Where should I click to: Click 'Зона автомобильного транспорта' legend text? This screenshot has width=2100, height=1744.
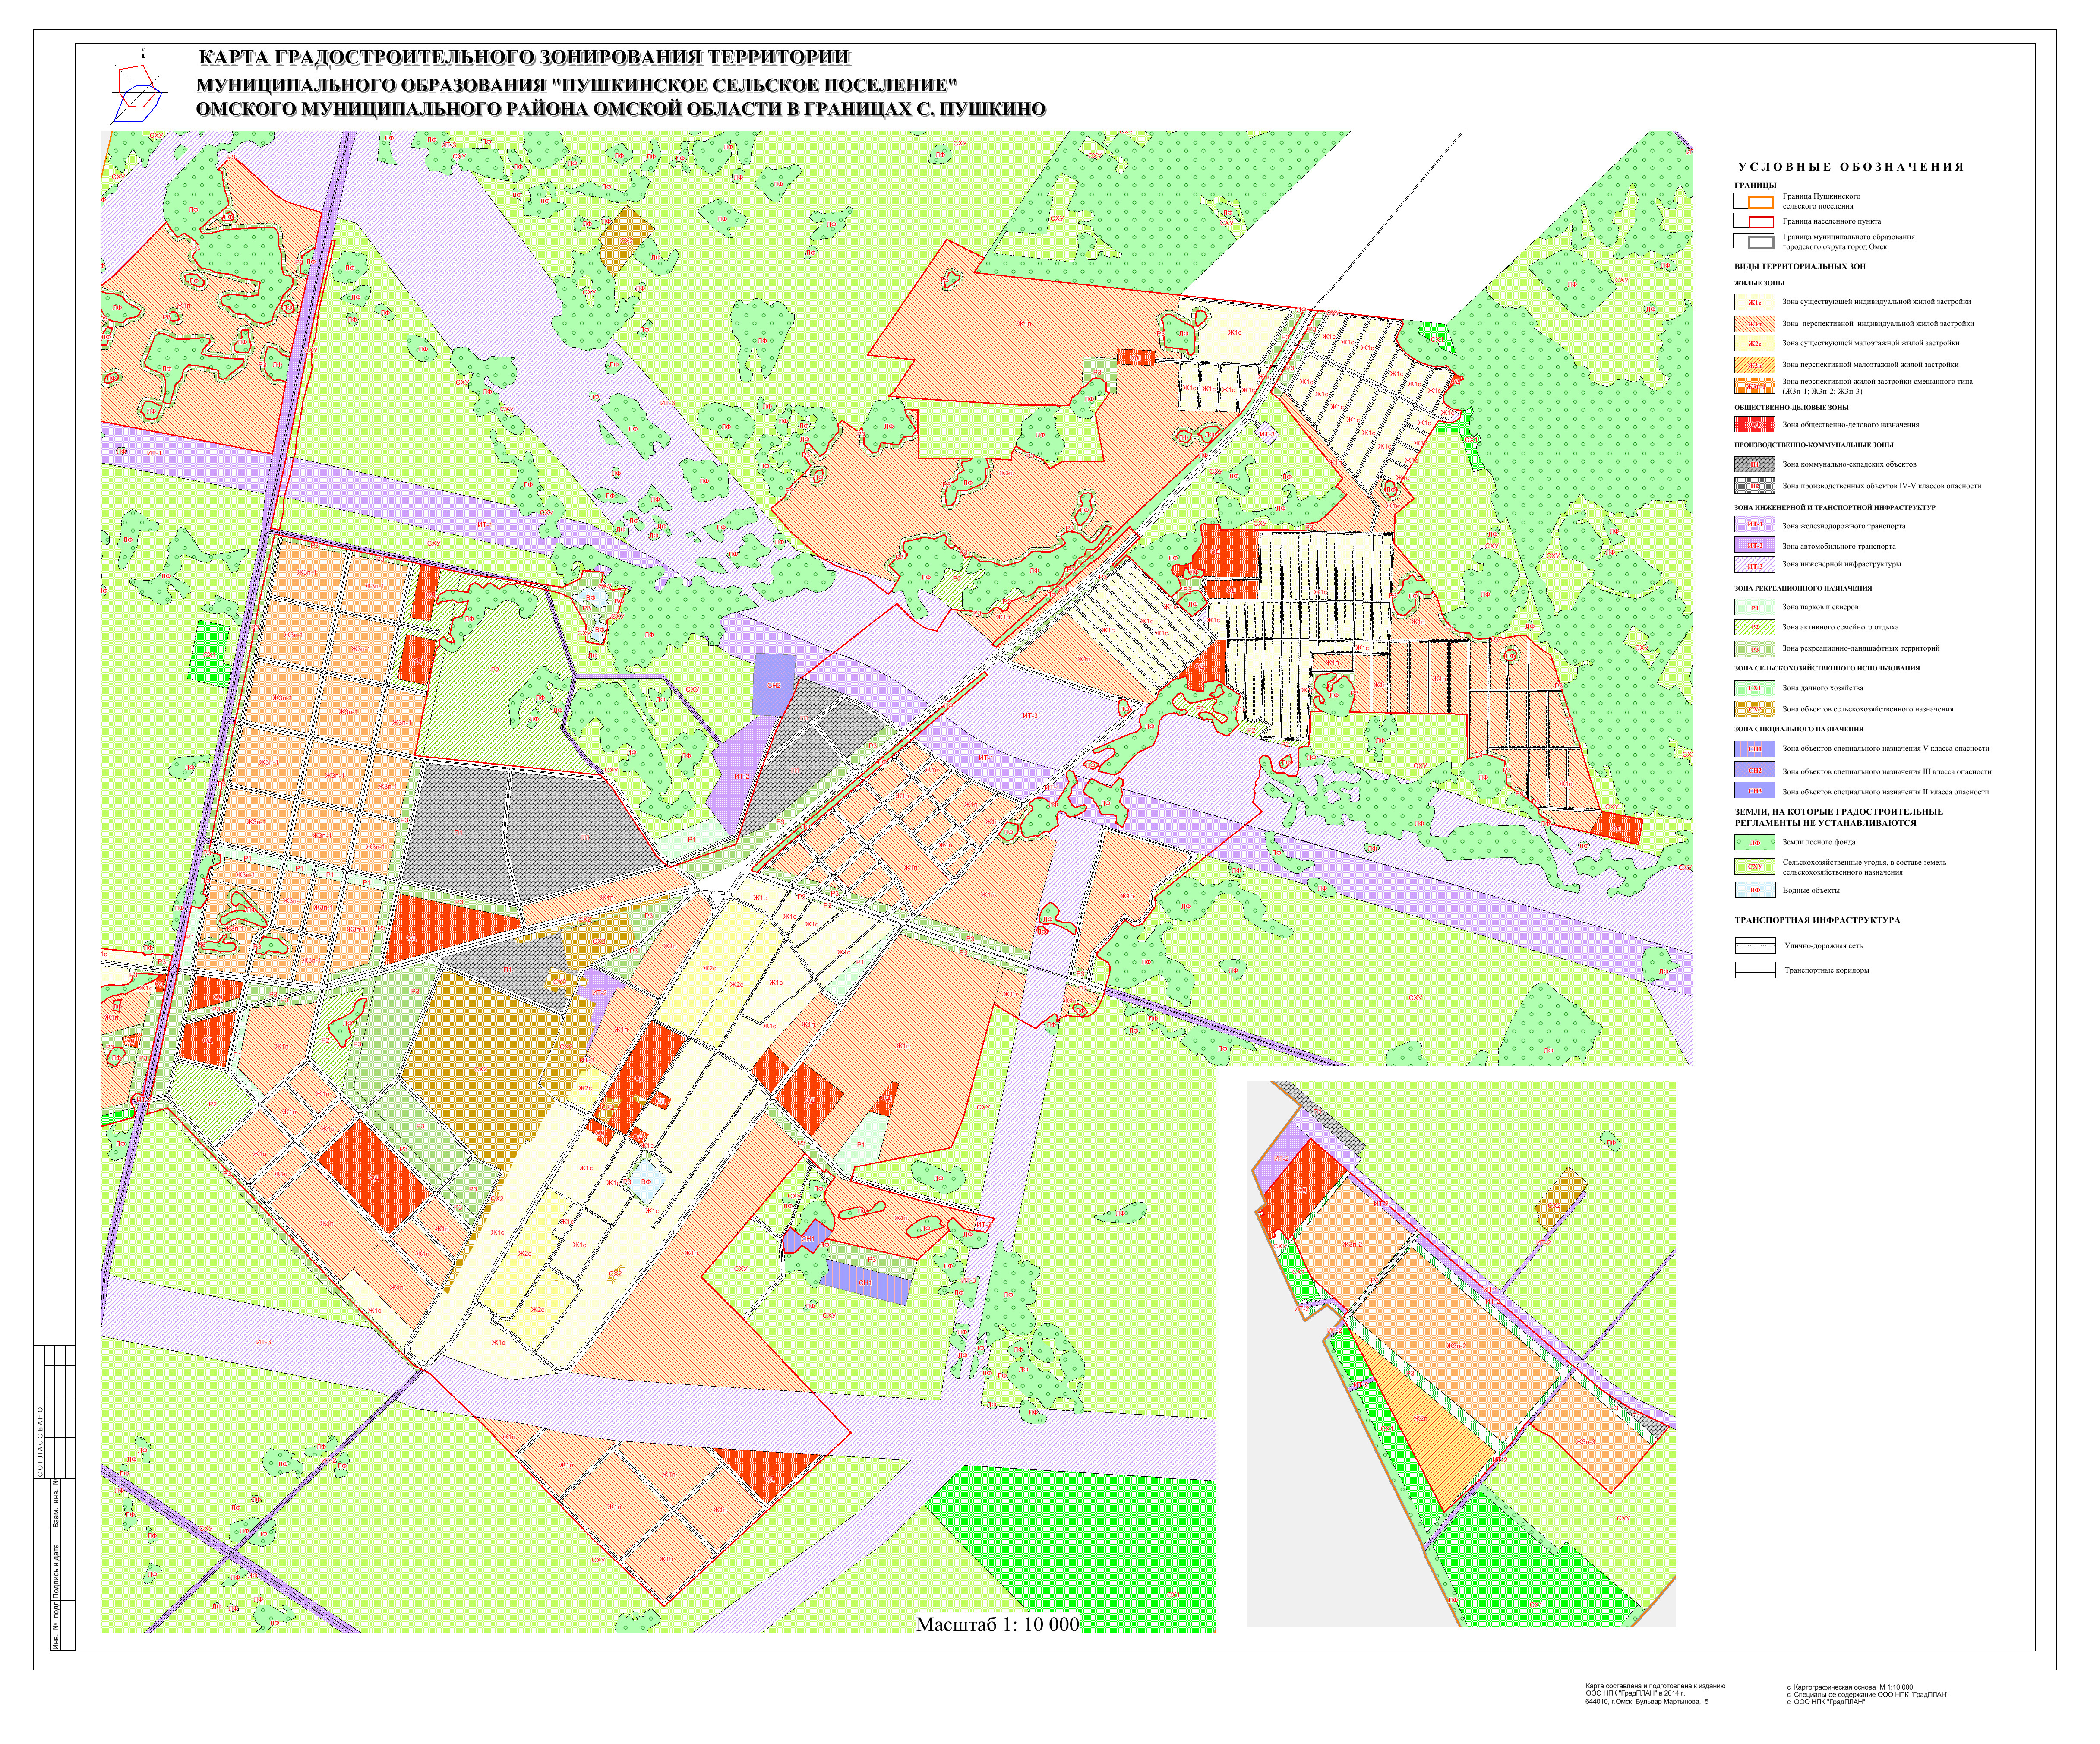pos(1839,546)
